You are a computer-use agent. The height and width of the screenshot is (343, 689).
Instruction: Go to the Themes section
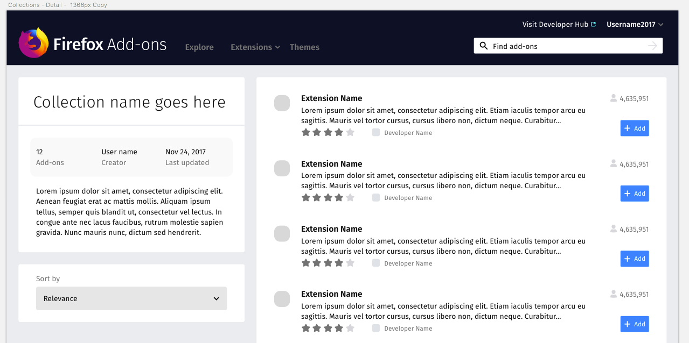(304, 47)
